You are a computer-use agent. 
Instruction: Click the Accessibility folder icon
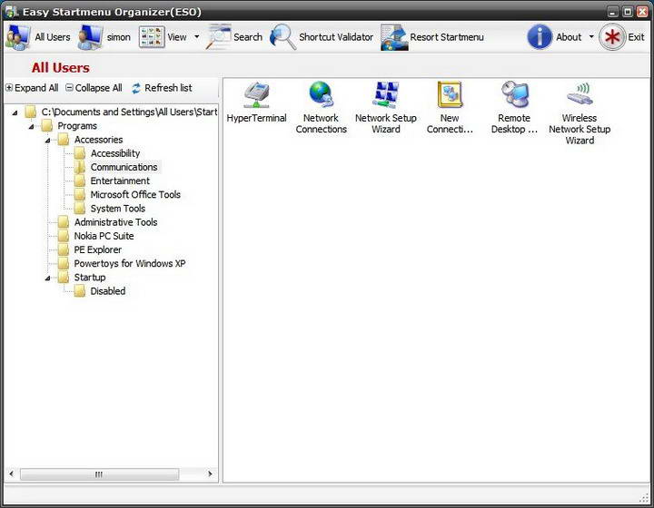coord(80,153)
